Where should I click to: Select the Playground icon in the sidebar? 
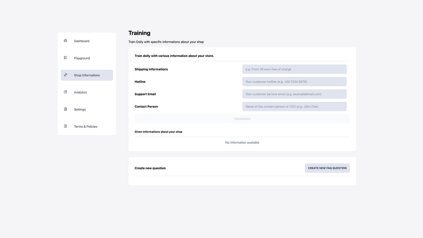click(x=65, y=58)
